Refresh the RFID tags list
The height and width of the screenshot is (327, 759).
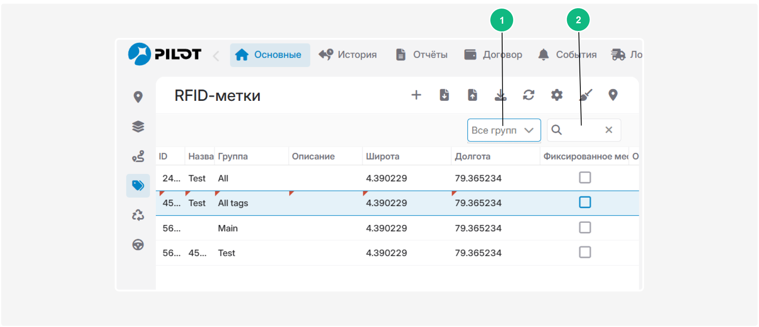click(529, 95)
